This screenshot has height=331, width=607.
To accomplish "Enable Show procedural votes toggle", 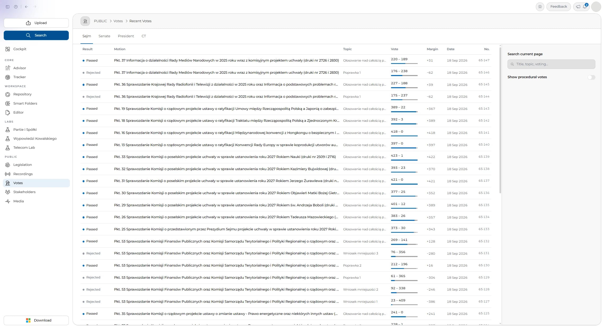I will (x=591, y=77).
